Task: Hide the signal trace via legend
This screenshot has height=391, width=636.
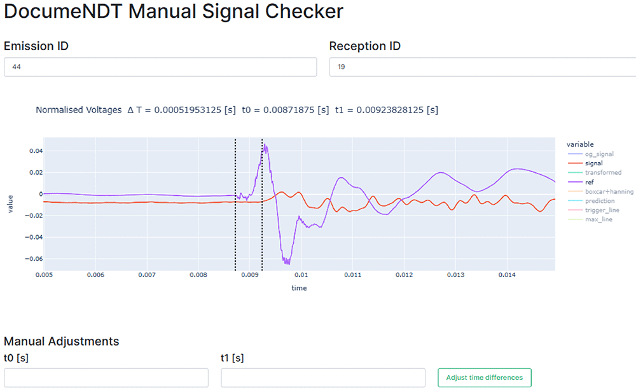Action: pyautogui.click(x=585, y=163)
